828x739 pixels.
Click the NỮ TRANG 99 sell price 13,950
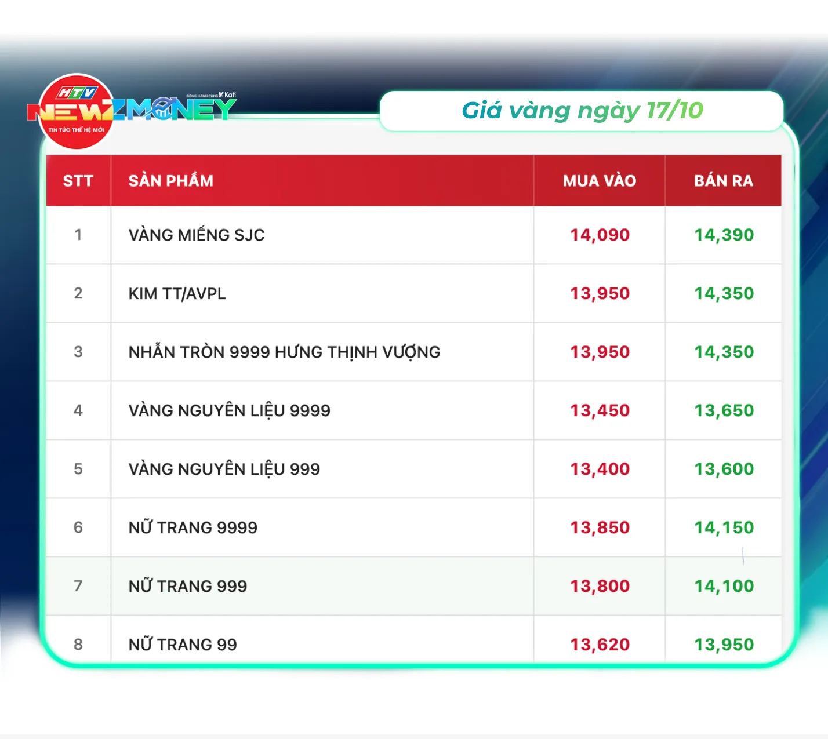724,645
